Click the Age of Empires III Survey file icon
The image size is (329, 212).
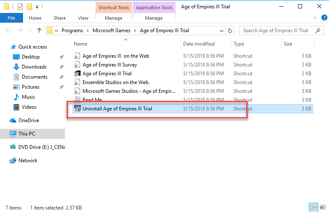[x=77, y=65]
